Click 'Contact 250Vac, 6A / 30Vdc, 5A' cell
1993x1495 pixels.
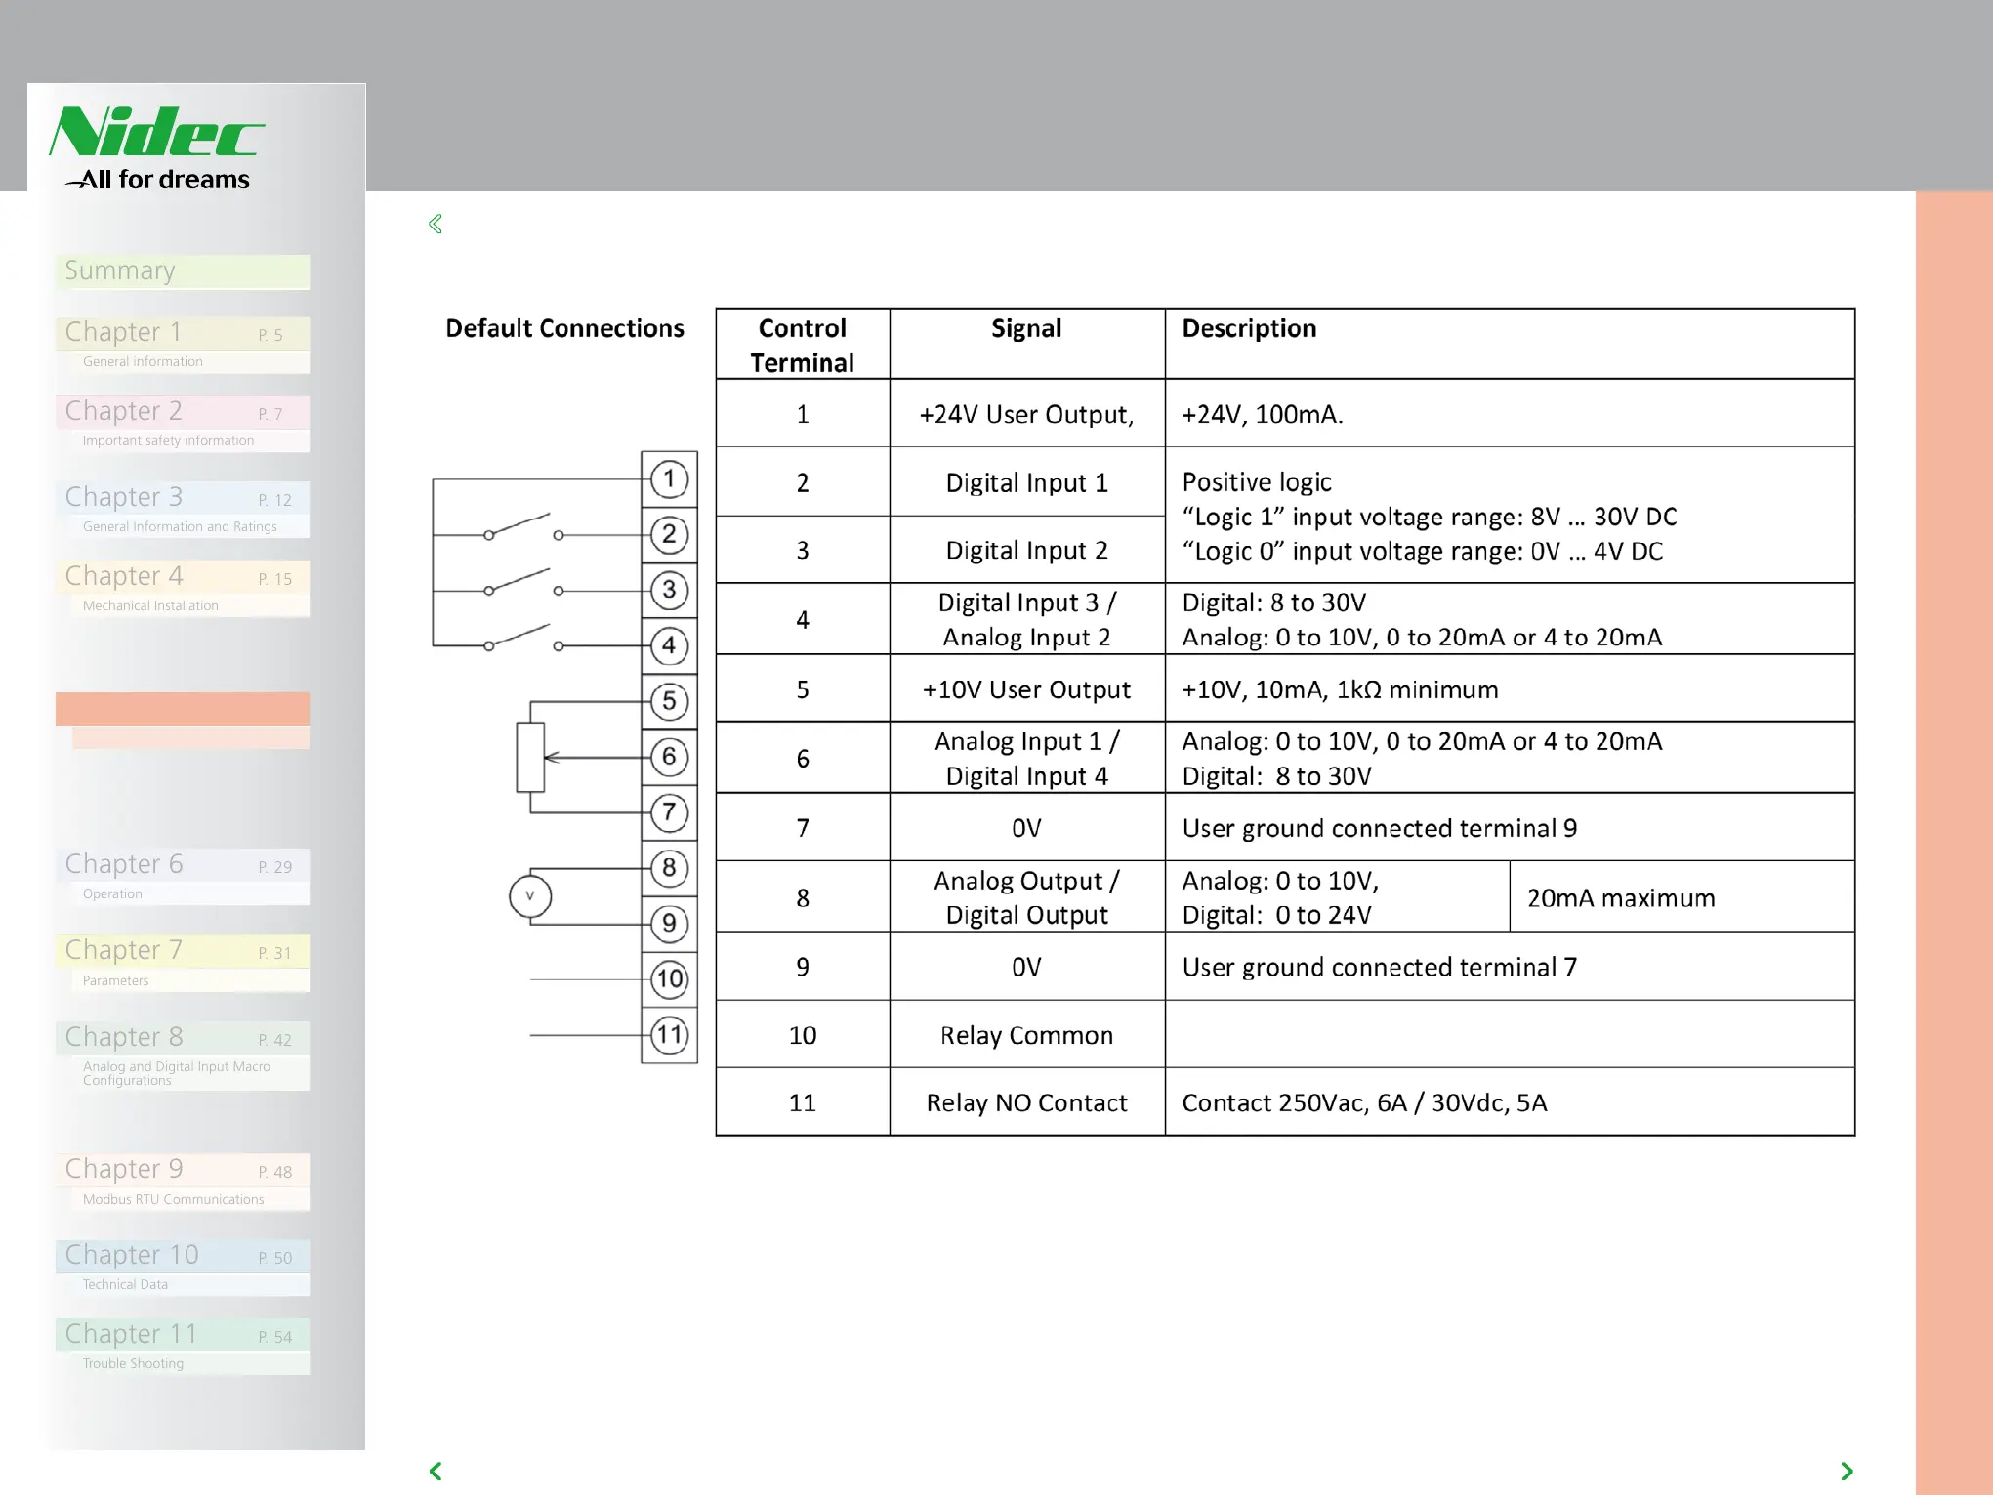1510,1102
